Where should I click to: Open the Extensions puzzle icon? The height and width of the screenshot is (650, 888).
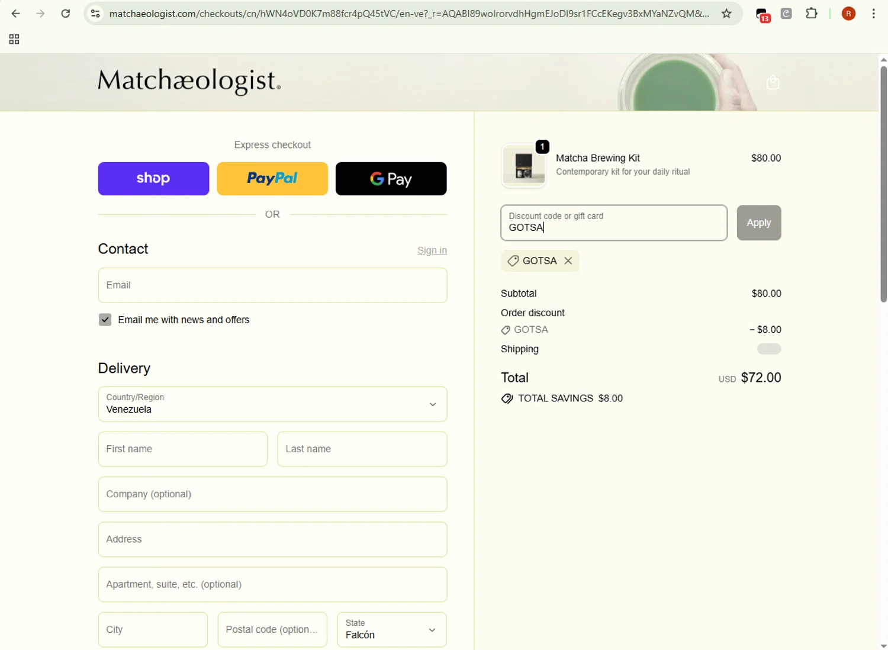[812, 14]
